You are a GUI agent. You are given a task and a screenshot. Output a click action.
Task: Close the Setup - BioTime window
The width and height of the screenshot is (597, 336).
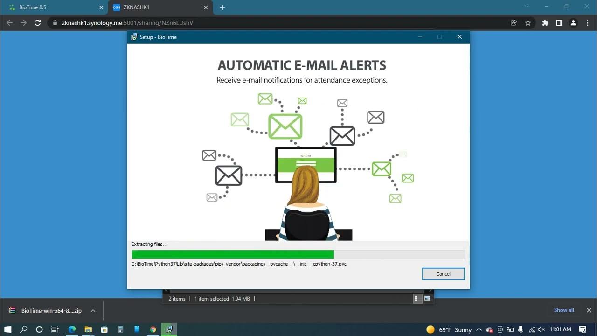[459, 37]
